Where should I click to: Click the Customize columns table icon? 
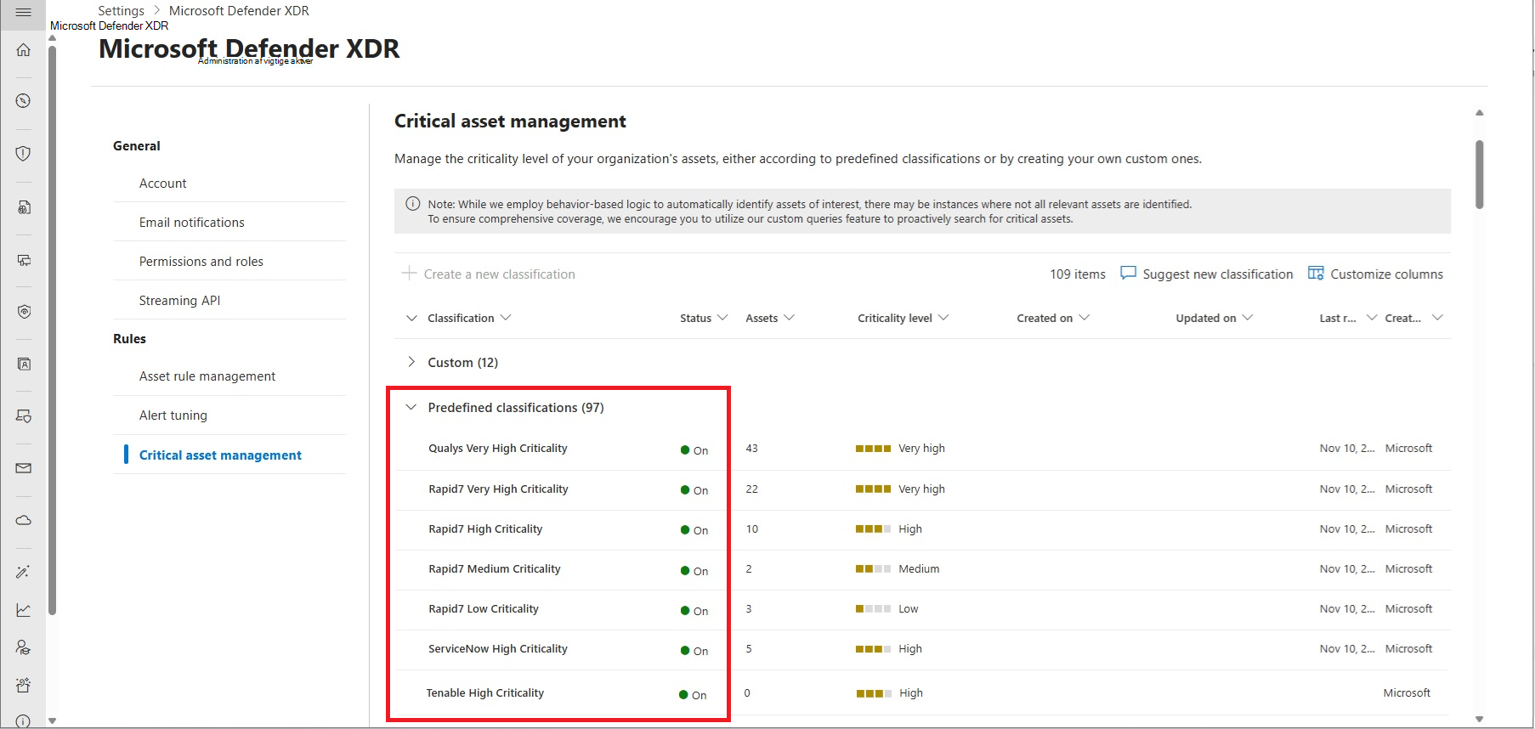(1316, 273)
